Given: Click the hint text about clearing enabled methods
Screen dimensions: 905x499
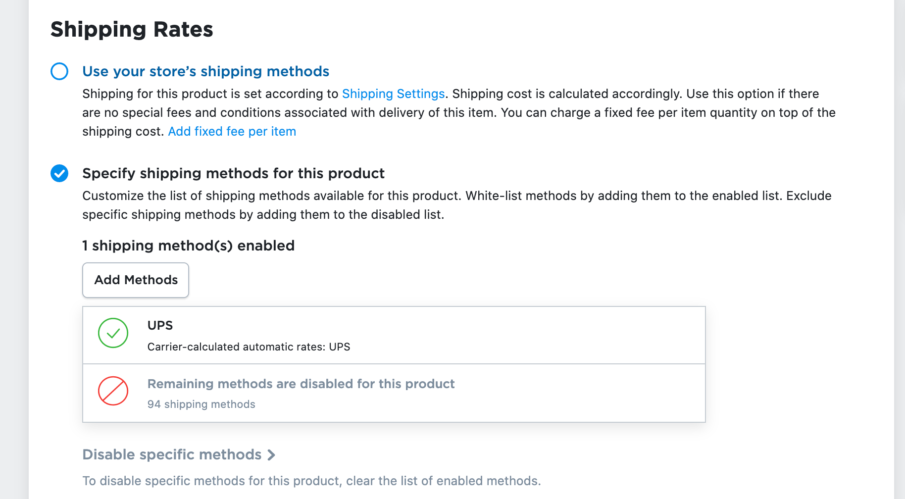Looking at the screenshot, I should 311,481.
